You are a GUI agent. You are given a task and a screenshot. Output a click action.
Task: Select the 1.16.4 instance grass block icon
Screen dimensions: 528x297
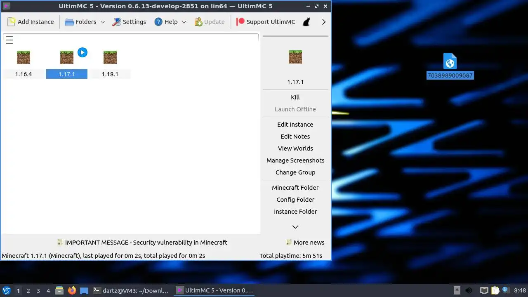pyautogui.click(x=24, y=57)
